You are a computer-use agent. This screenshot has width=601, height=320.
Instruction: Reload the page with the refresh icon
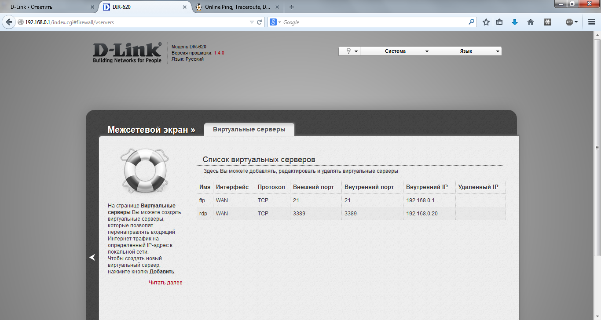click(x=260, y=22)
